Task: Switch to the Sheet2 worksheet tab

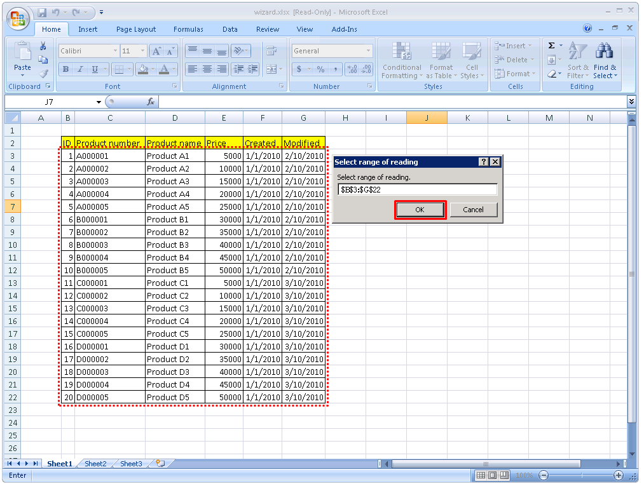Action: tap(95, 464)
